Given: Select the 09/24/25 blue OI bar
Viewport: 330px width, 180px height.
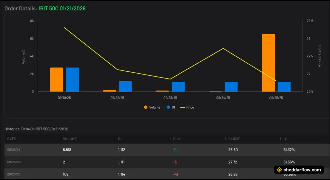Looking at the screenshot, I should [x=231, y=87].
